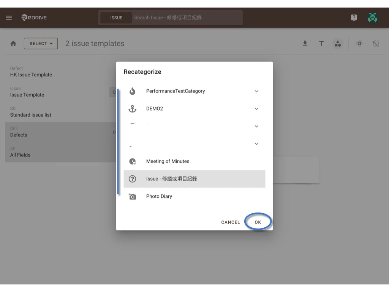Click the deselect all icon

coord(375,44)
